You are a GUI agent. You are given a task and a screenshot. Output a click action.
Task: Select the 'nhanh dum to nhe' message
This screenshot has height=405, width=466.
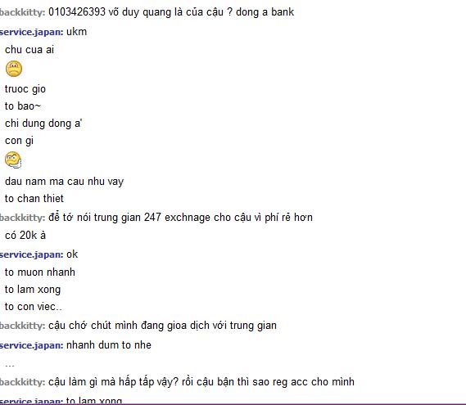pyautogui.click(x=109, y=345)
